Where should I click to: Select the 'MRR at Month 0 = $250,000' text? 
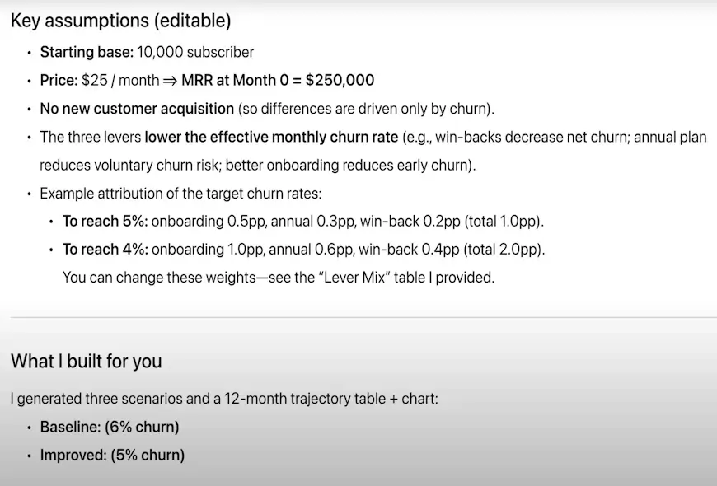click(x=278, y=81)
